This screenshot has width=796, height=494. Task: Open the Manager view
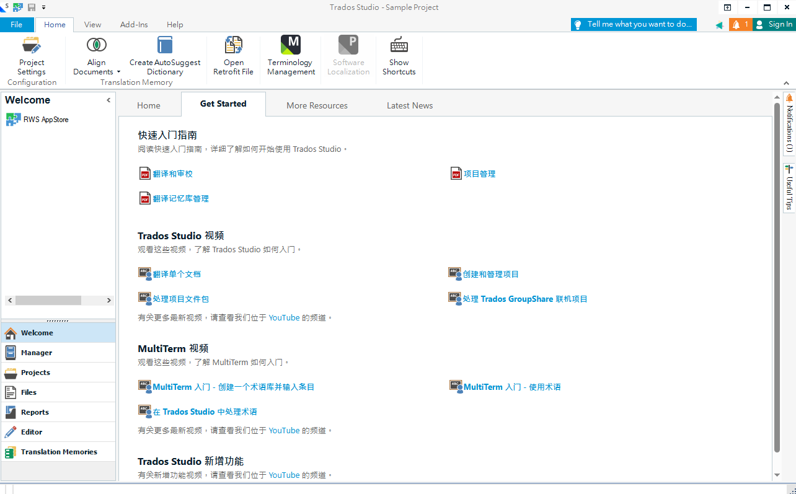pyautogui.click(x=58, y=353)
